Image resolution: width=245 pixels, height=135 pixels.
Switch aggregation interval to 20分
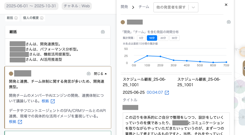pyautogui.click(x=163, y=38)
